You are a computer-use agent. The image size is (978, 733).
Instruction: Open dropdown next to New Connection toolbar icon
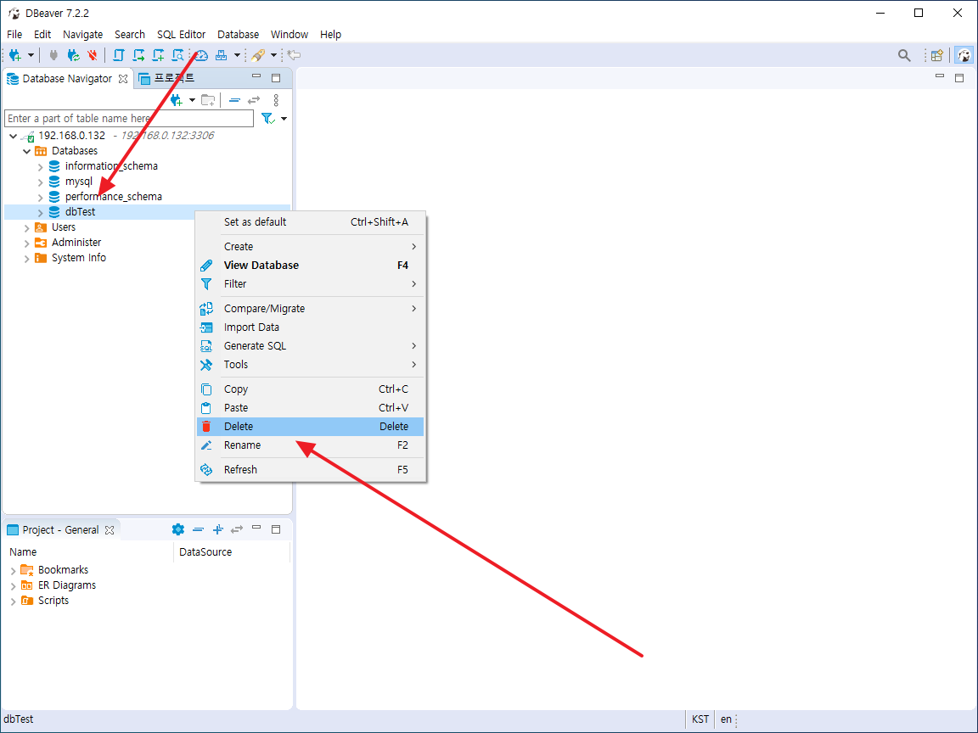[x=31, y=55]
